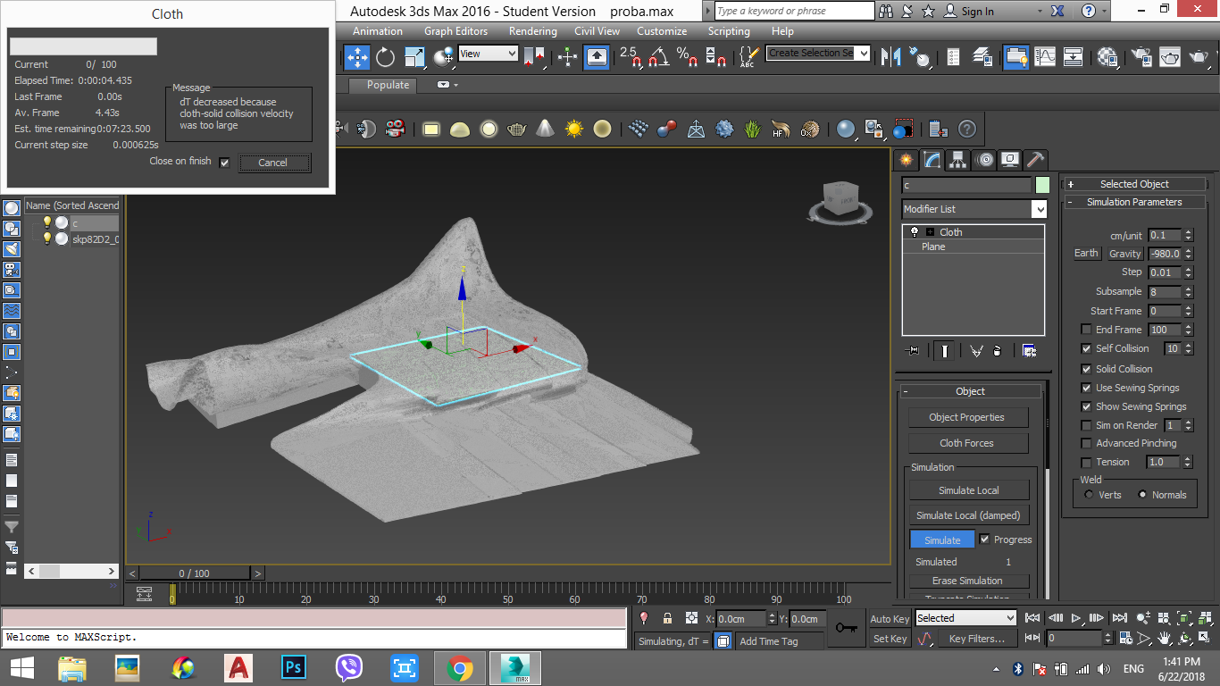Open the Create command panel tab
This screenshot has width=1220, height=686.
coord(906,160)
